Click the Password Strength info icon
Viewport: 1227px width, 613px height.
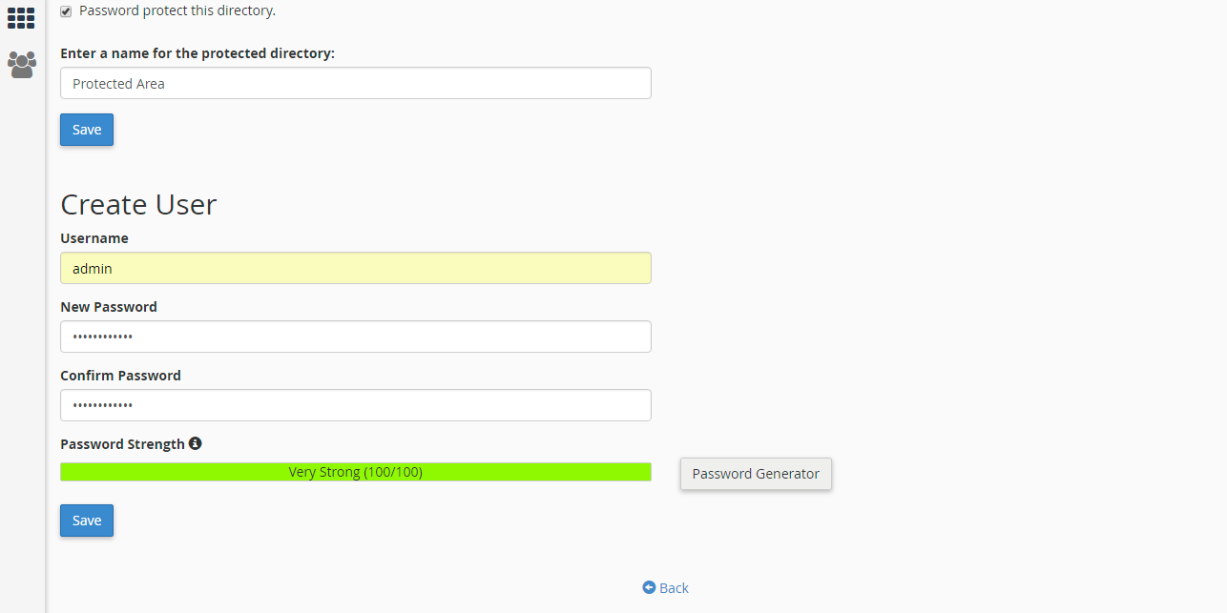pos(196,443)
